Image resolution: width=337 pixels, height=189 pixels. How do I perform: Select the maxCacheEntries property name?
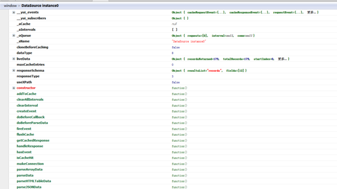click(x=31, y=64)
